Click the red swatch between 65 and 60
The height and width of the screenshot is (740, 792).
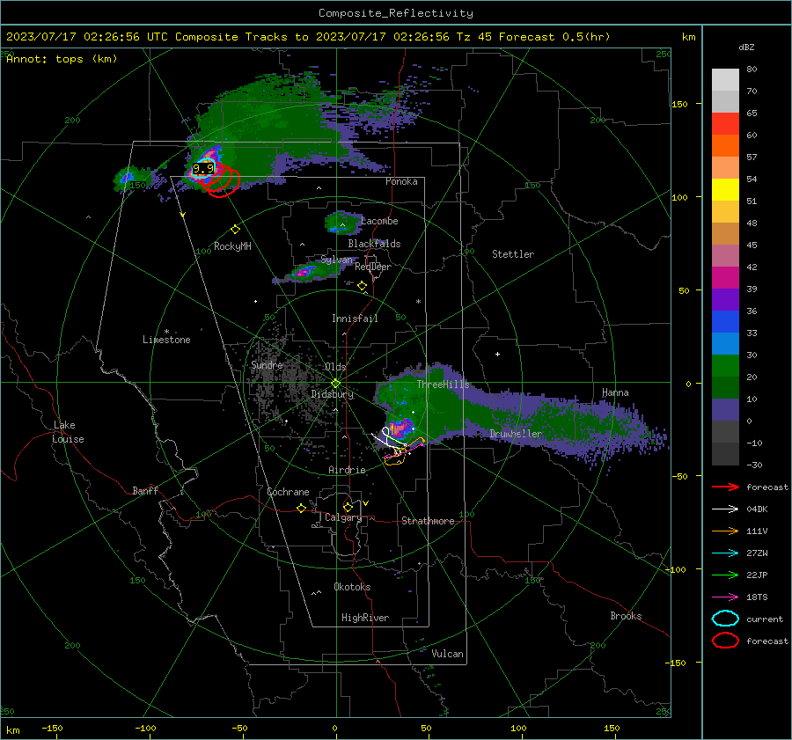[725, 124]
